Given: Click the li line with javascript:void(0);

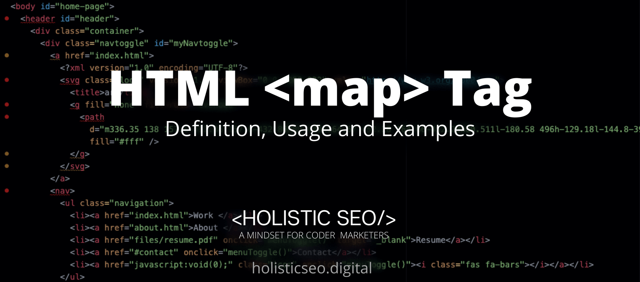Looking at the screenshot, I should coord(332,265).
